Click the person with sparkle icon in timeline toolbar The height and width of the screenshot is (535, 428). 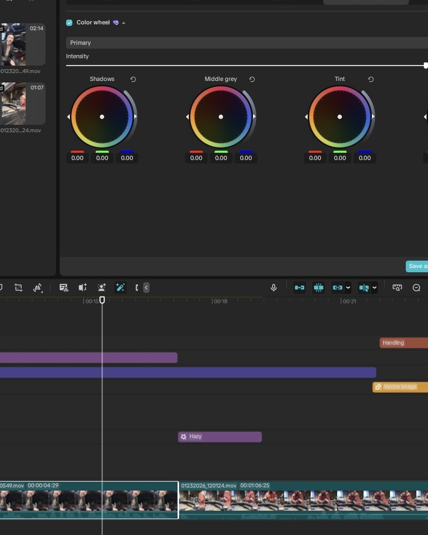(x=102, y=288)
